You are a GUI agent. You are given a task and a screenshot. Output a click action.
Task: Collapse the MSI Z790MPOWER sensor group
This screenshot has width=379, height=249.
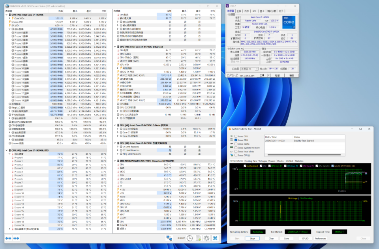(x=115, y=161)
